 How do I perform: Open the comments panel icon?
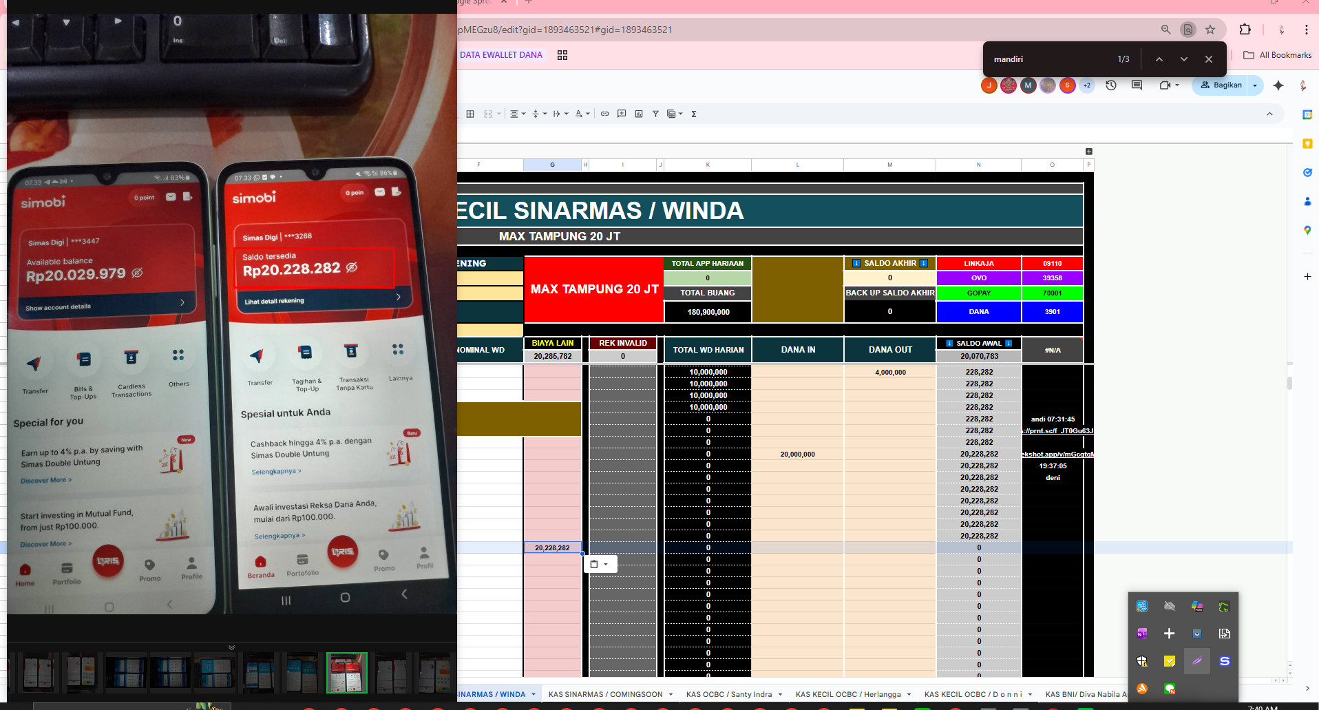[1137, 85]
